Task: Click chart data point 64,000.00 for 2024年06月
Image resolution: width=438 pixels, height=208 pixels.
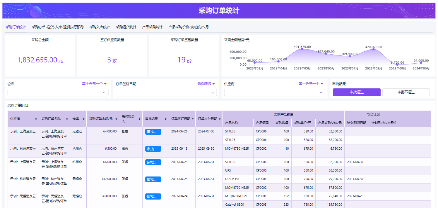Action: tap(421, 62)
